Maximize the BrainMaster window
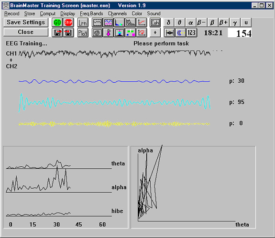This screenshot has width=275, height=238. 262,5
